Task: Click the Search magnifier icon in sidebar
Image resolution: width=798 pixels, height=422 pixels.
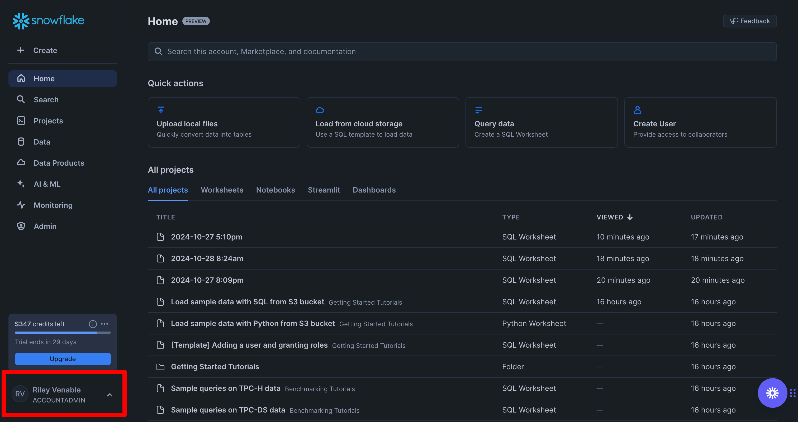Action: pyautogui.click(x=21, y=99)
